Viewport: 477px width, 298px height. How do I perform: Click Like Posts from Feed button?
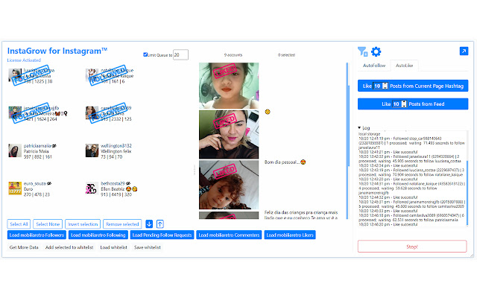click(413, 104)
